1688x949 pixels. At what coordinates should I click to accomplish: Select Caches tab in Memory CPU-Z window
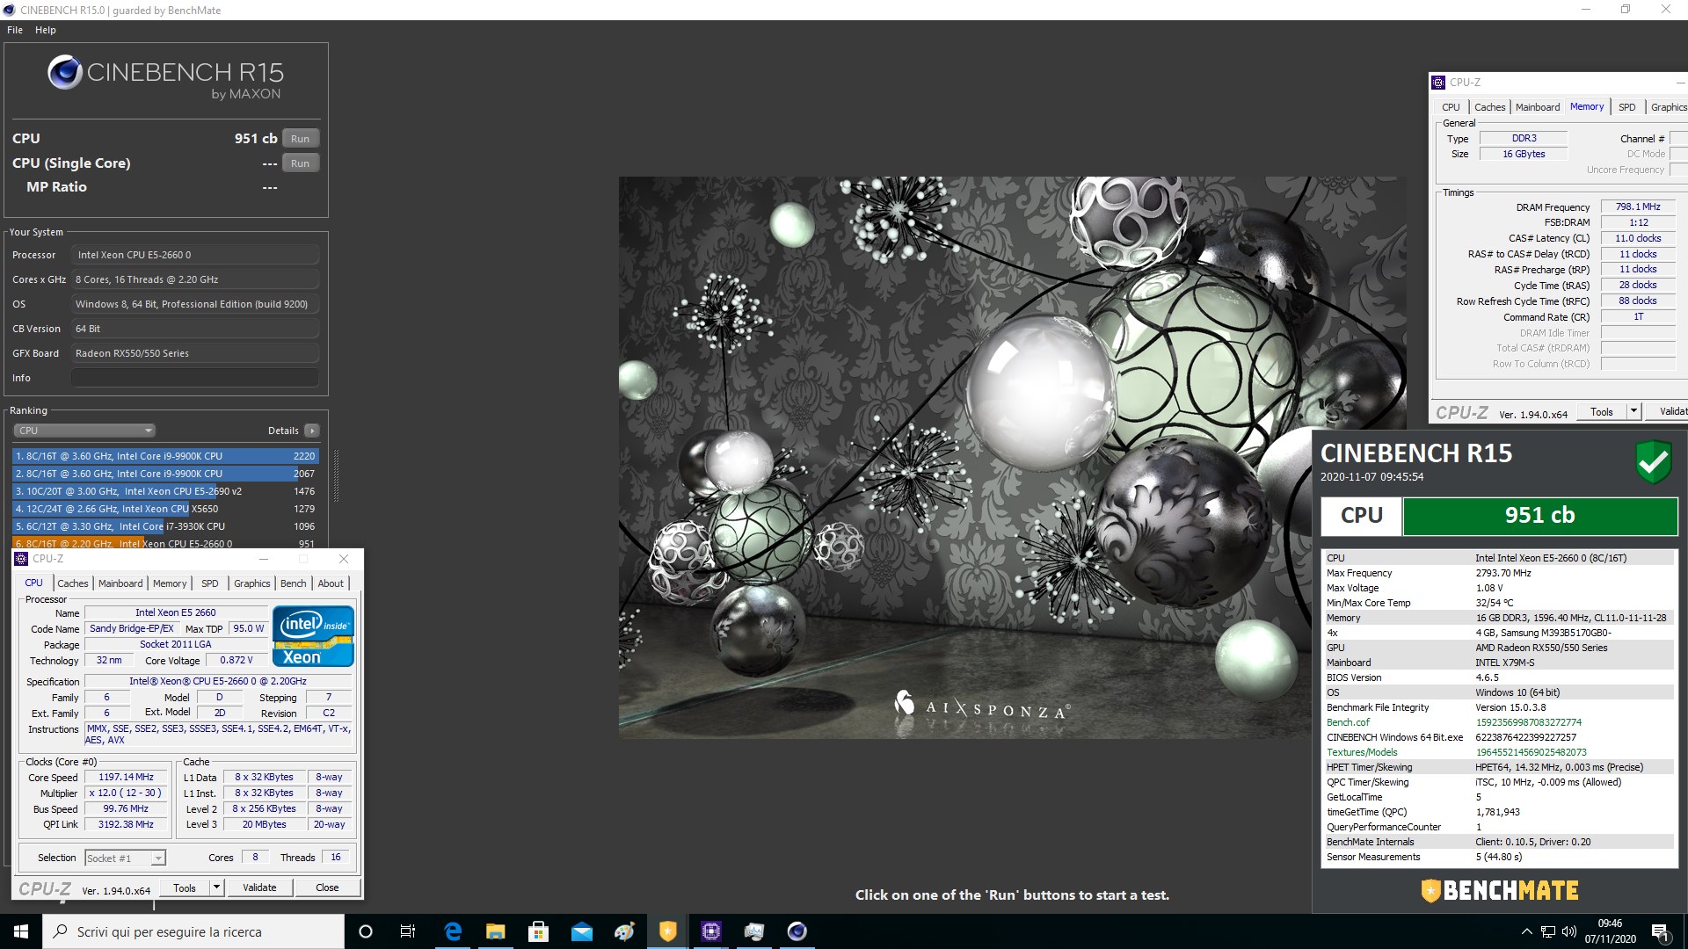[1490, 107]
